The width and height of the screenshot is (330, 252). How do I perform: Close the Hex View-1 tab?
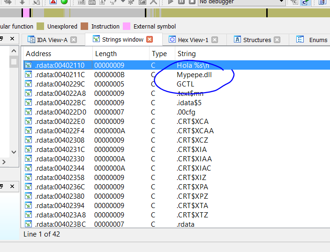(215, 40)
